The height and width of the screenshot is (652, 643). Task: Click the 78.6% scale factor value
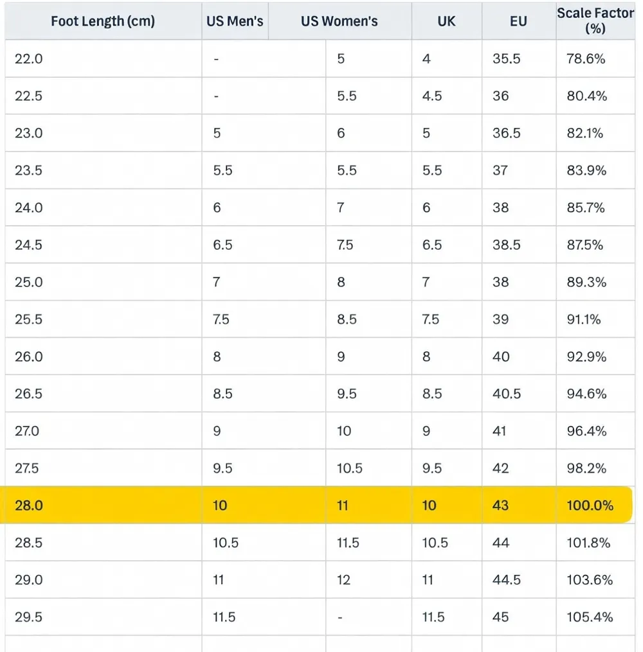pyautogui.click(x=595, y=58)
